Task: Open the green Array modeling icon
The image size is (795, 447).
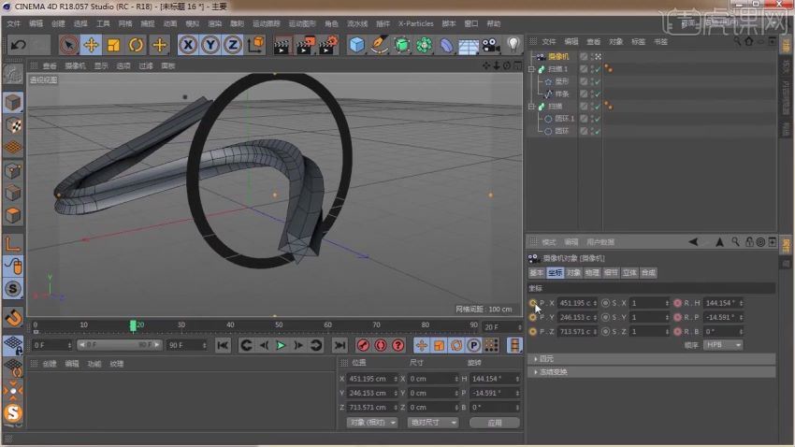Action: click(x=424, y=45)
